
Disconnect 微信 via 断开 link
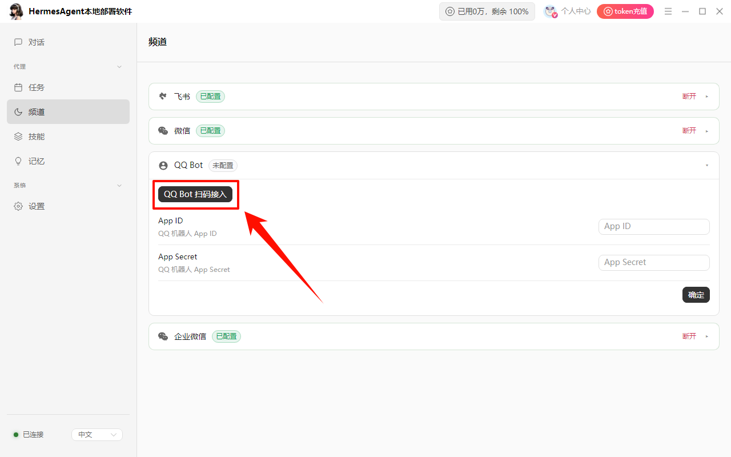tap(689, 131)
